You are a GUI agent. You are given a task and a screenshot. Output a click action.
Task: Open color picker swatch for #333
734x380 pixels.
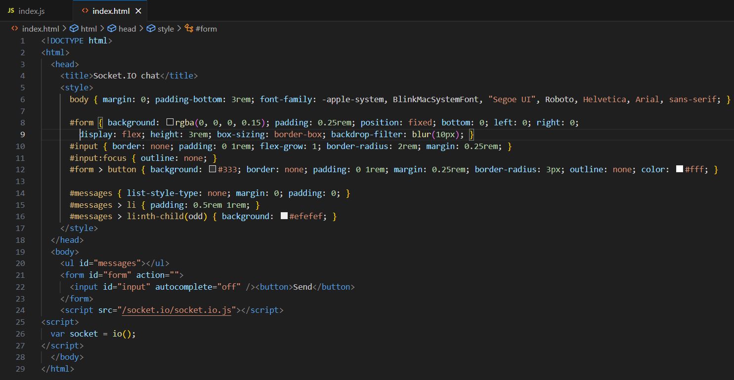click(213, 169)
